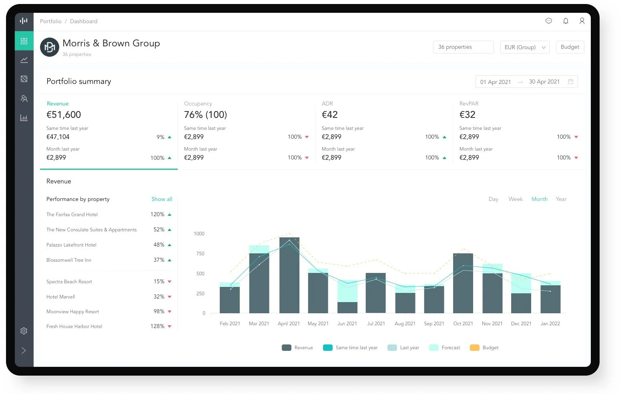Select the Revenue summary tab
Viewport: 622px width, 394px height.
pos(109,131)
